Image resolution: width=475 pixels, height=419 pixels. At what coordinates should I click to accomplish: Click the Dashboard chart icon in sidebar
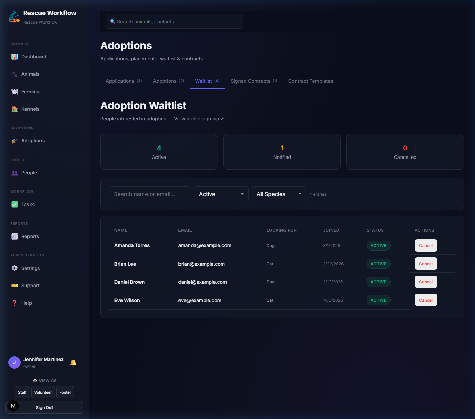click(14, 57)
